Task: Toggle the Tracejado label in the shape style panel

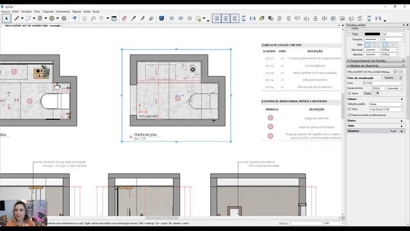Action: [x=357, y=39]
